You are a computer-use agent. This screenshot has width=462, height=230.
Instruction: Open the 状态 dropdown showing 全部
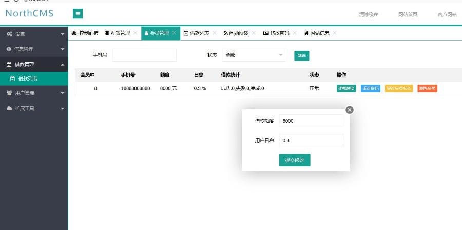[254, 55]
